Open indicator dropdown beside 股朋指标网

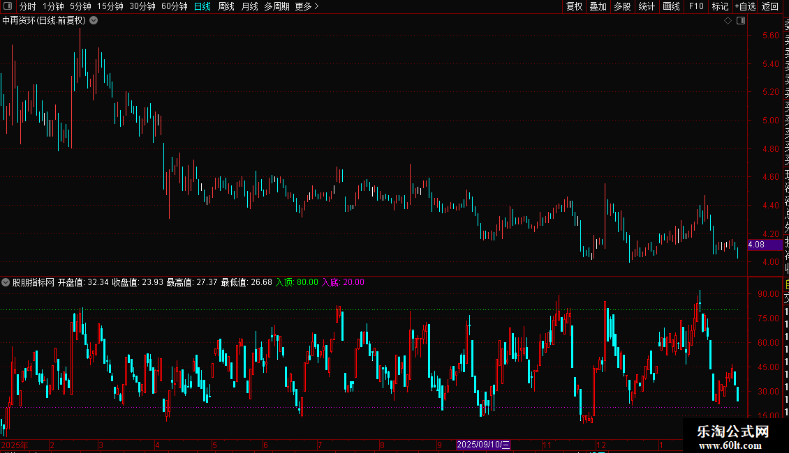(x=6, y=282)
